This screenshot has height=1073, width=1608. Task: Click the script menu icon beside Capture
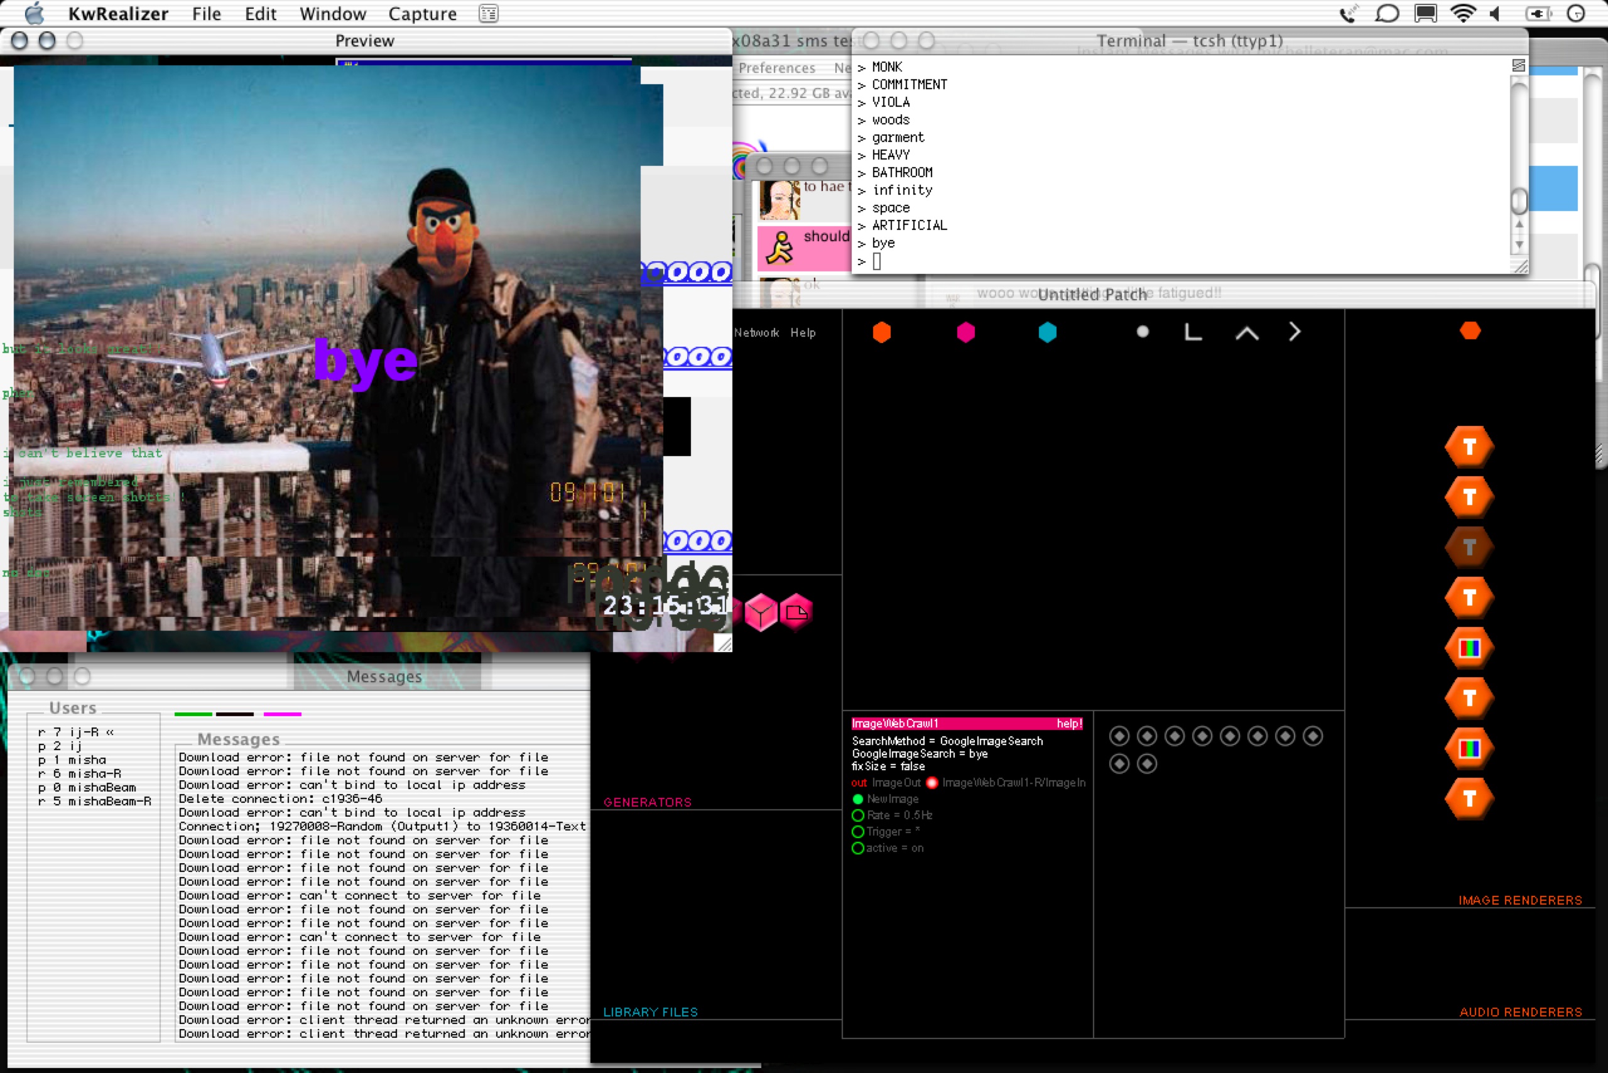tap(489, 14)
